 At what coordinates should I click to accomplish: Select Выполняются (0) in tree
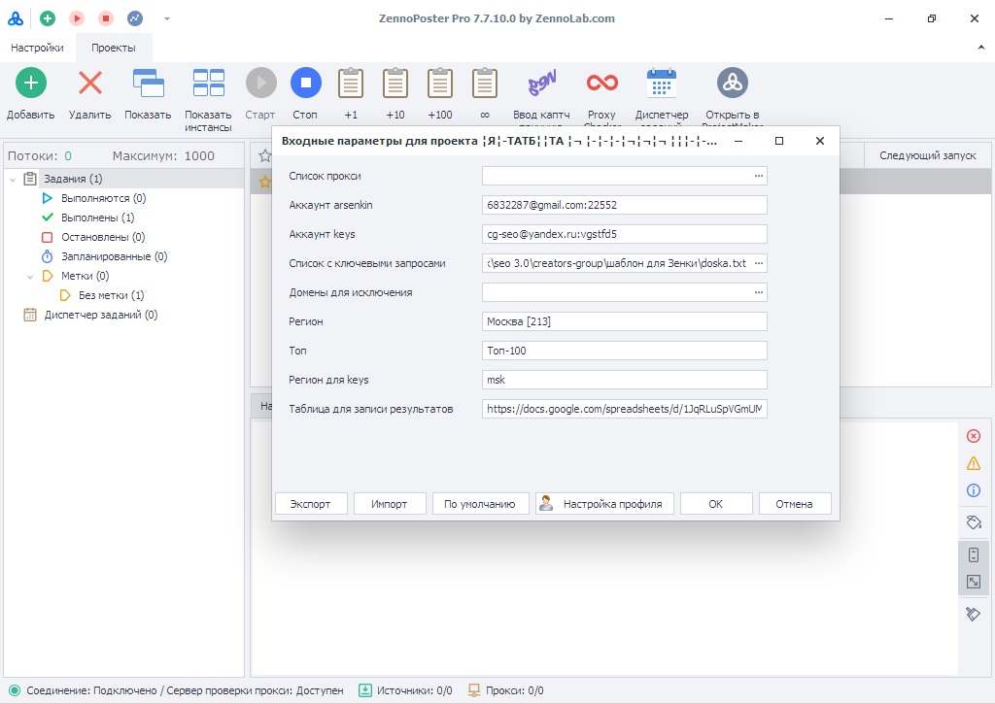[x=103, y=198]
